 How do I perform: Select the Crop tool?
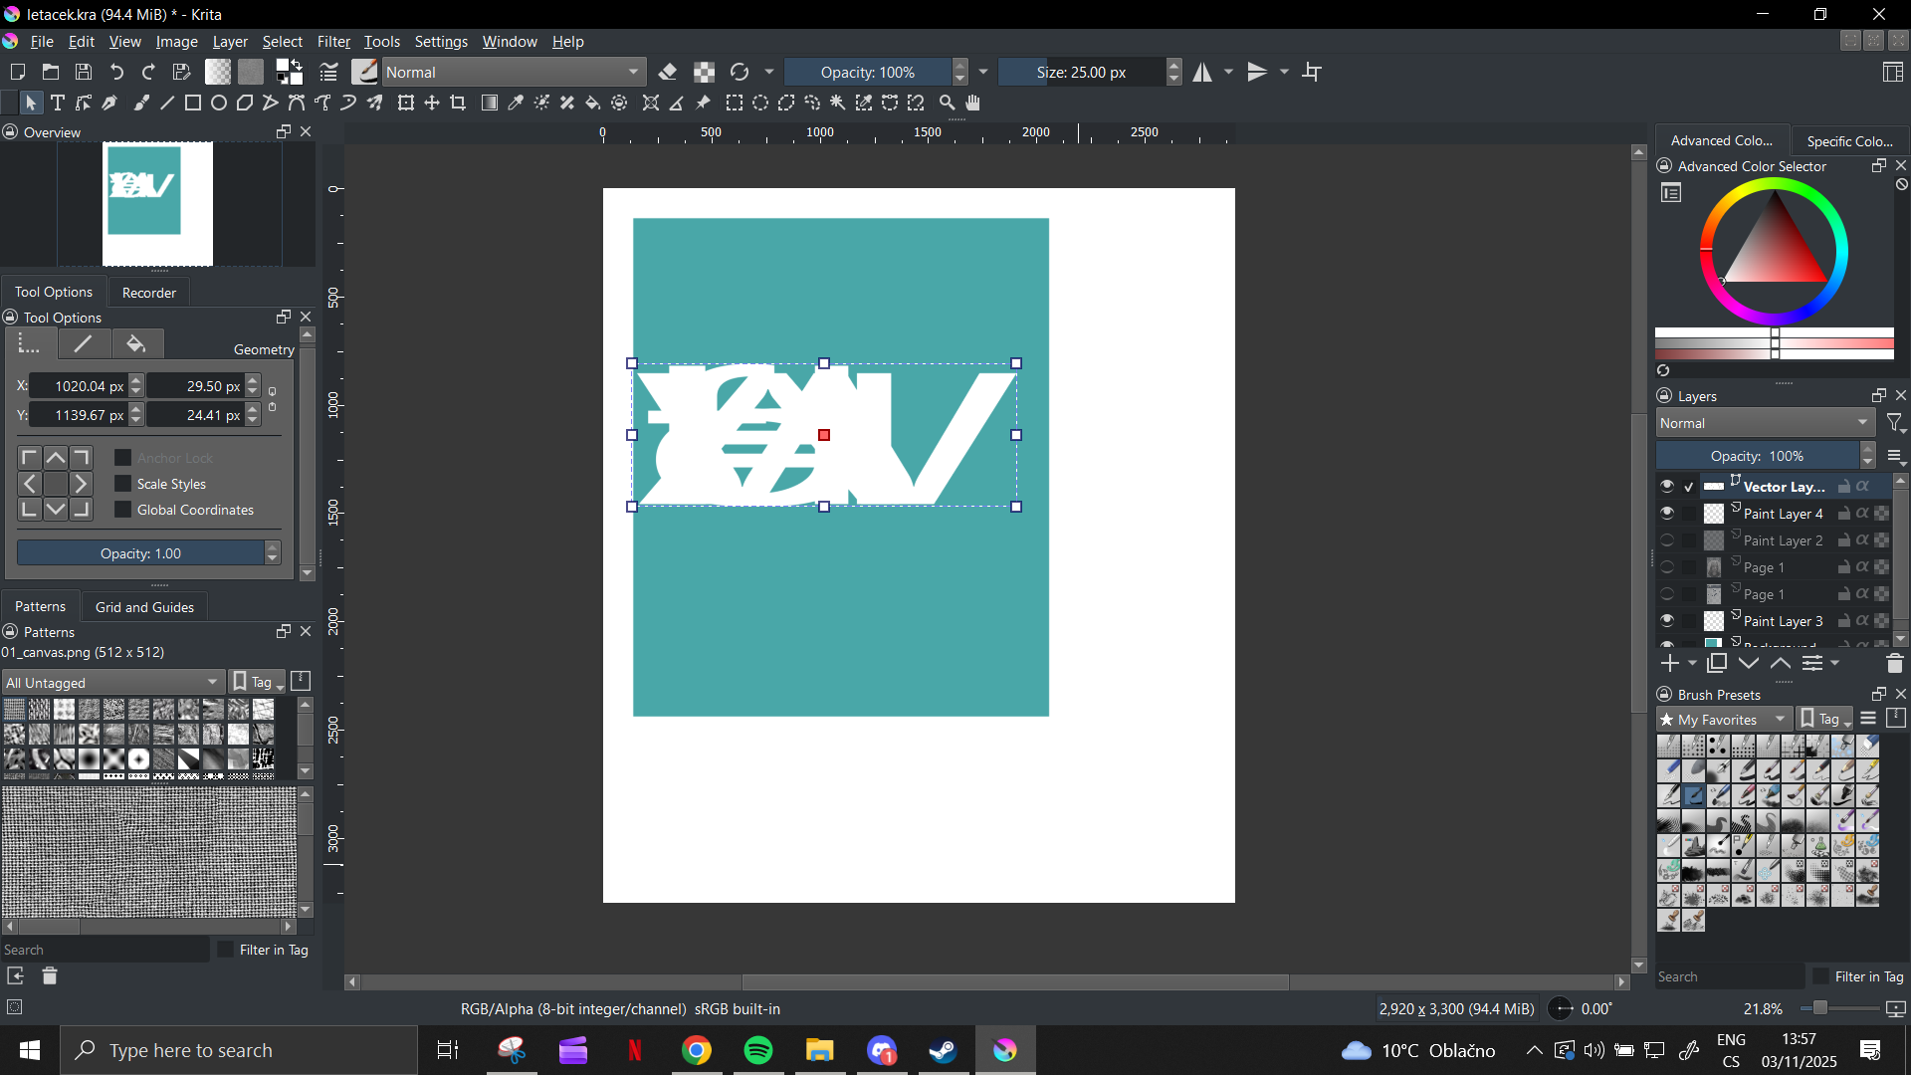click(x=458, y=103)
